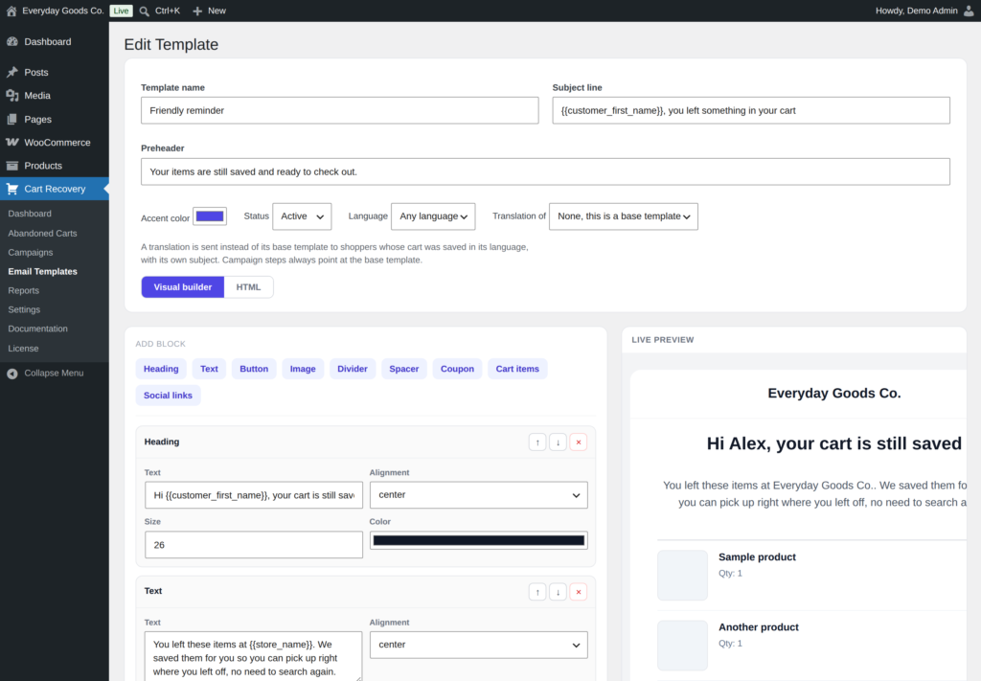Add a Coupon block

(457, 369)
